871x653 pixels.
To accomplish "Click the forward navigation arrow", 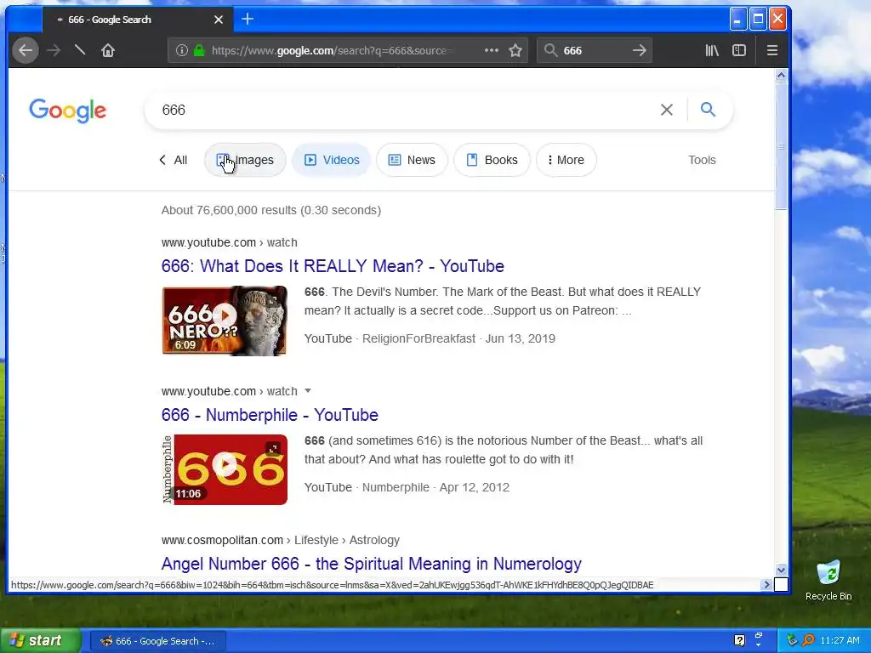I will tap(54, 50).
